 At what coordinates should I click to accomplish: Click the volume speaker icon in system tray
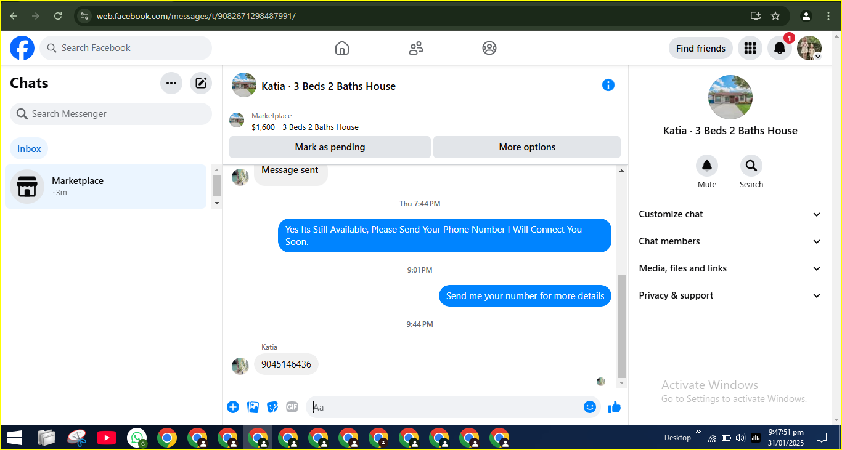[x=740, y=438]
